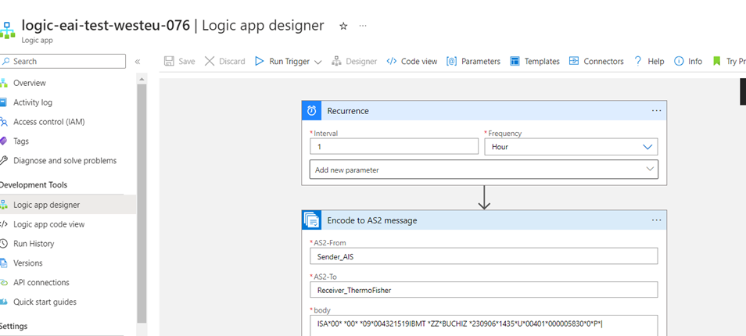Switch to Designer view in toolbar

[354, 61]
